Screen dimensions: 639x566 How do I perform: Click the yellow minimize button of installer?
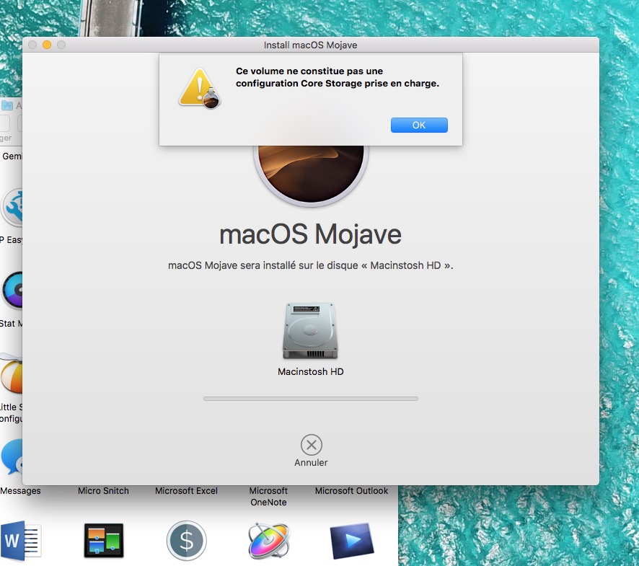coord(47,45)
